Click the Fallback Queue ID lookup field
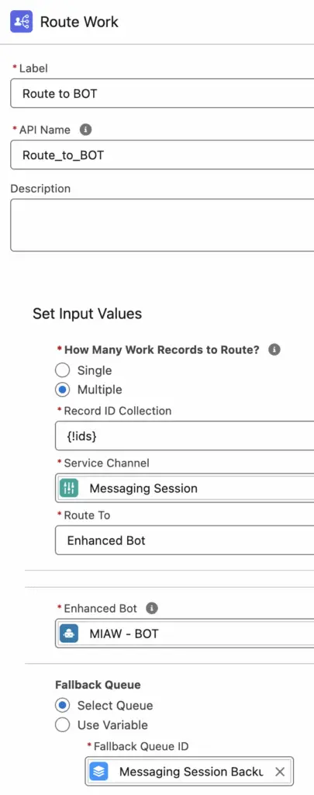Screen dimensions: 314x795 [189, 772]
